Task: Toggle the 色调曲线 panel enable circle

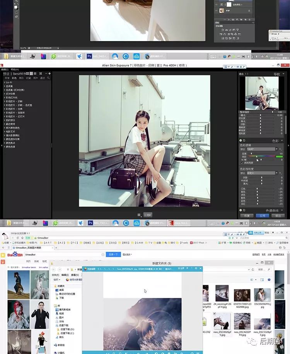Action: pos(241,210)
